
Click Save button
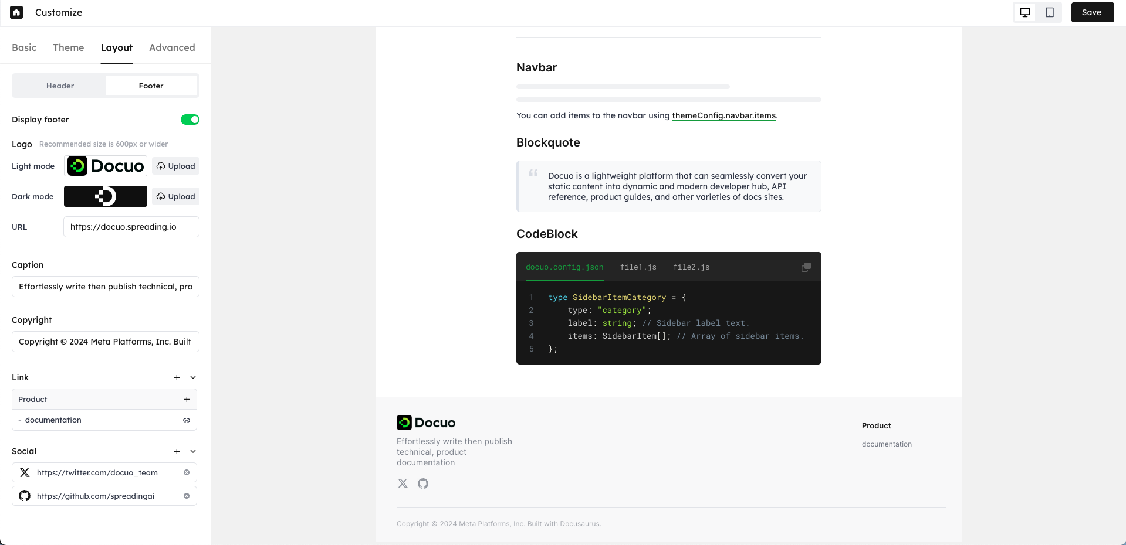point(1092,12)
